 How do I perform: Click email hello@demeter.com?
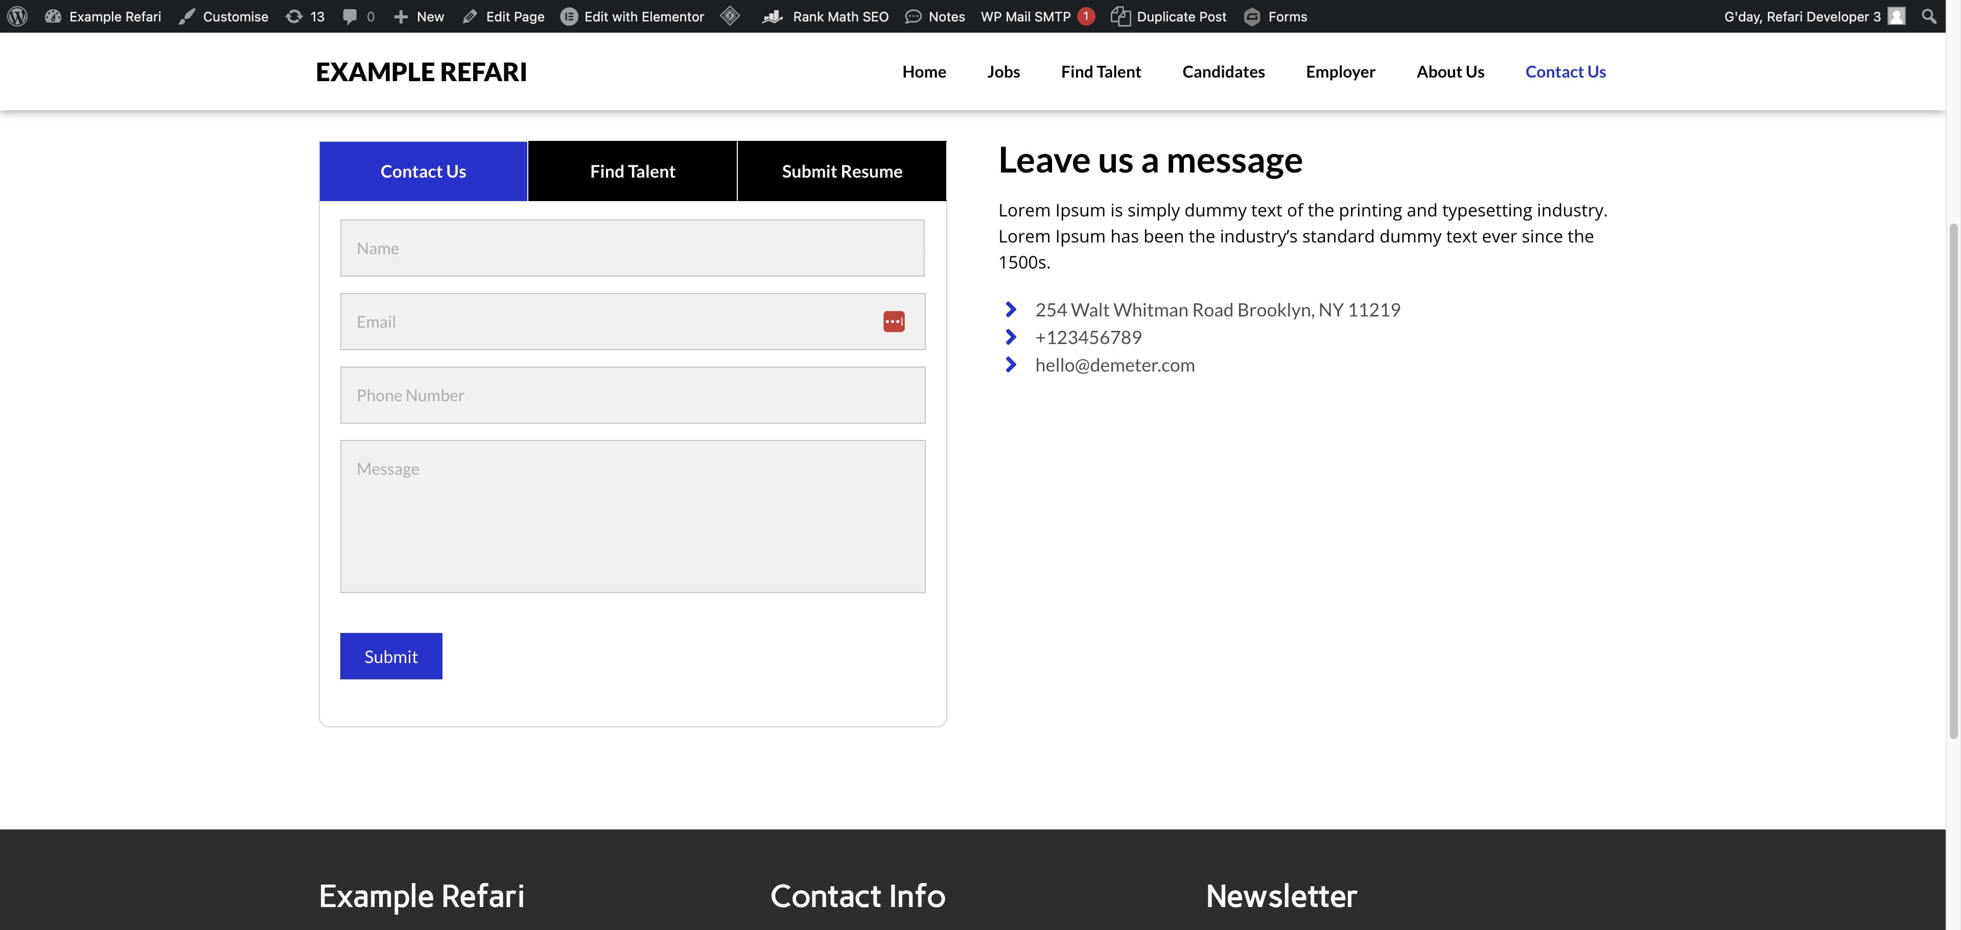point(1115,365)
